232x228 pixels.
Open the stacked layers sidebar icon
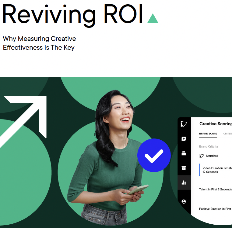[x=184, y=153]
